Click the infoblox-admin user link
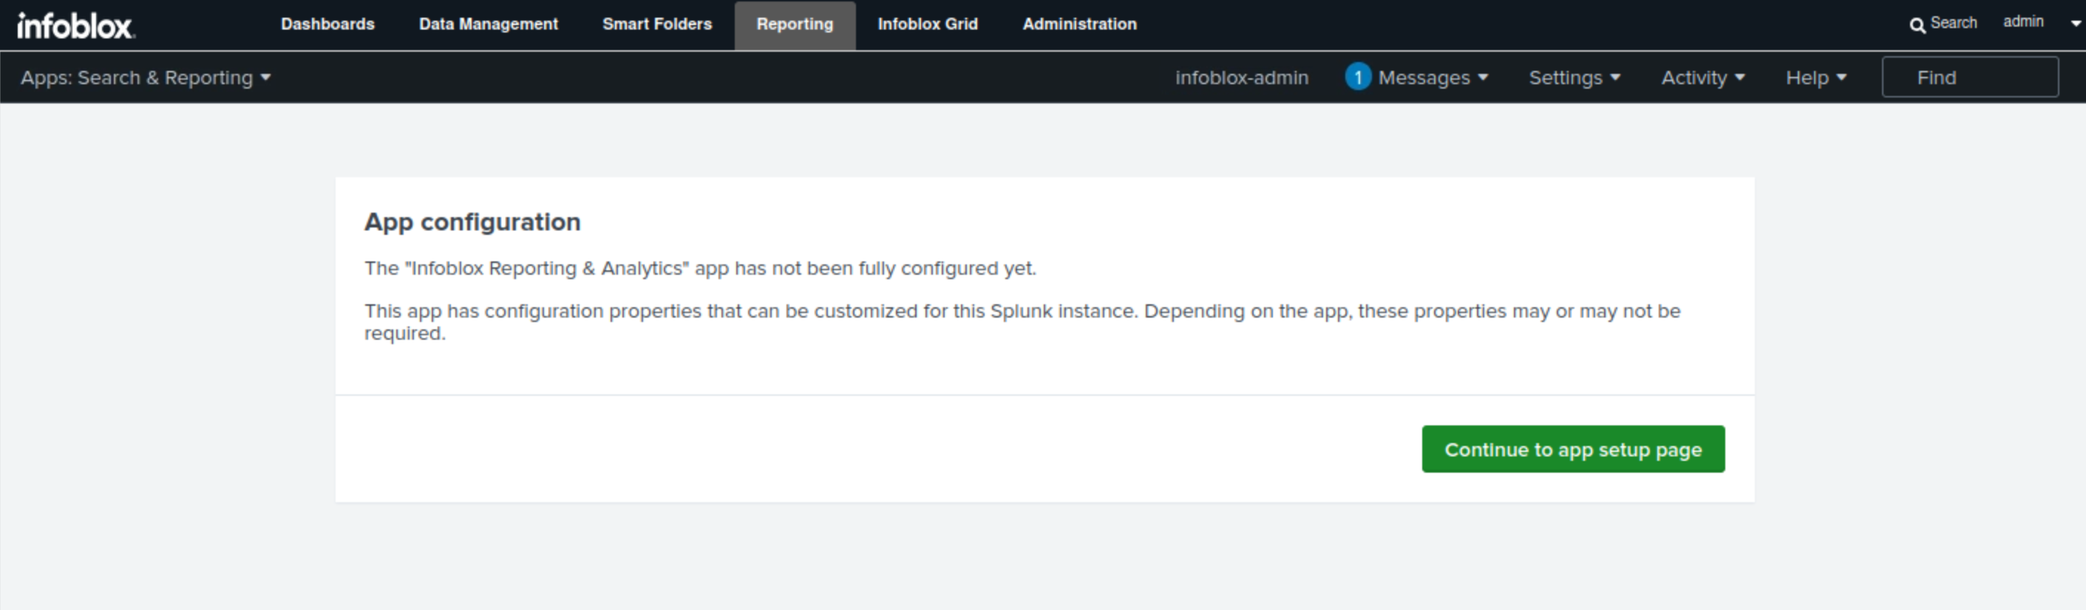Screen dimensions: 2086x610 click(1241, 78)
